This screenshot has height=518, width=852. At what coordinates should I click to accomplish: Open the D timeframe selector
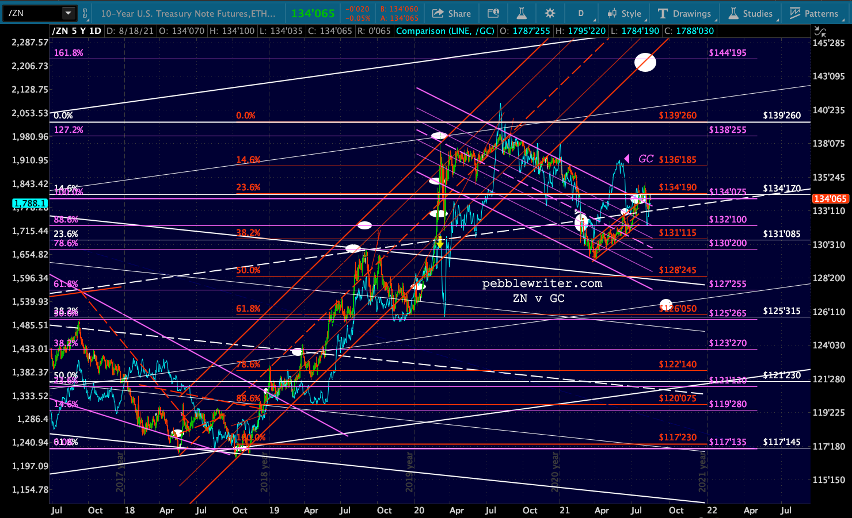[x=581, y=13]
